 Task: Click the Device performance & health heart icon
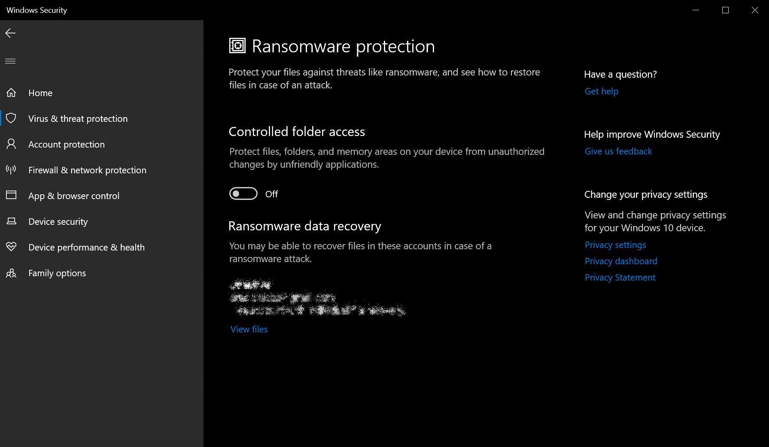(x=11, y=247)
